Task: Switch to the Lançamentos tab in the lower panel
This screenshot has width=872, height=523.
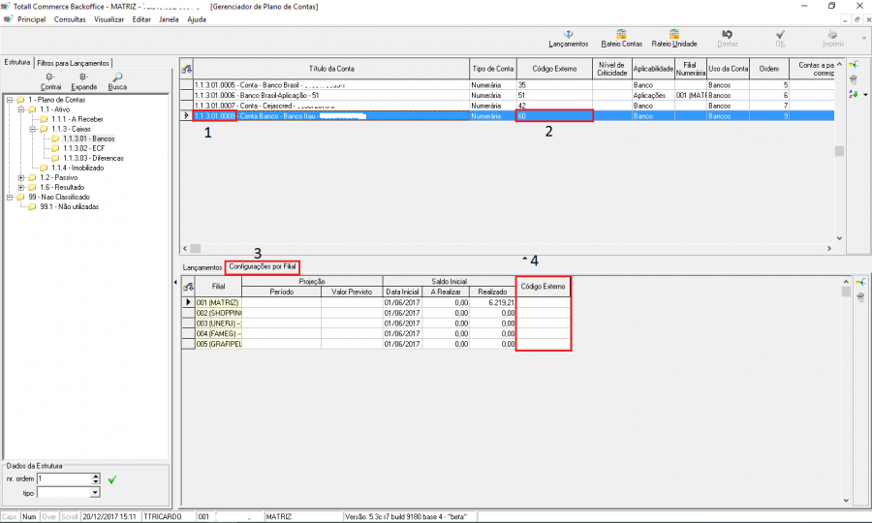Action: tap(202, 266)
